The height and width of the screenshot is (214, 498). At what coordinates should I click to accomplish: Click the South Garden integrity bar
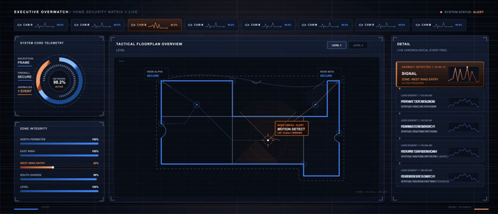coord(59,180)
